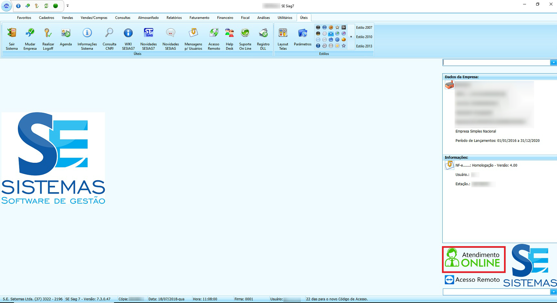
Task: Open the quick access toolbar customize dropdown
Action: pyautogui.click(x=68, y=6)
